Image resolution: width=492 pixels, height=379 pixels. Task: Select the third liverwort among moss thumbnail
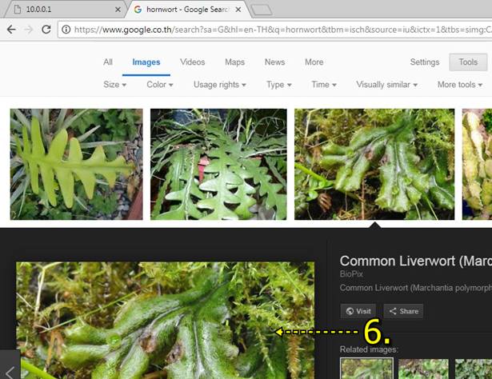pos(374,164)
